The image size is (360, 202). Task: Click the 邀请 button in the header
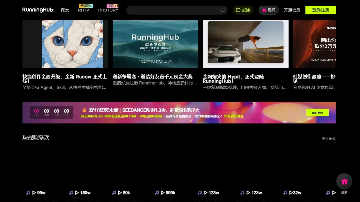click(x=269, y=10)
